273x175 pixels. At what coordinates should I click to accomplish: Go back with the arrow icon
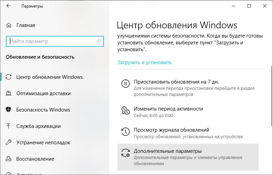(x=9, y=6)
